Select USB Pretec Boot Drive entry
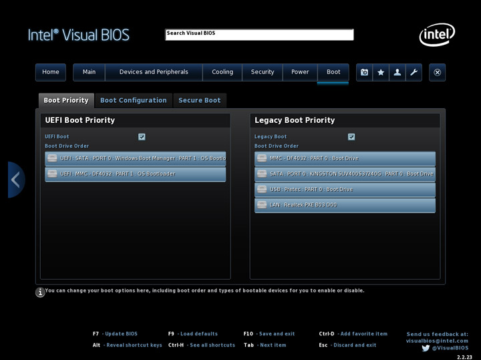Image resolution: width=481 pixels, height=360 pixels. pyautogui.click(x=345, y=189)
